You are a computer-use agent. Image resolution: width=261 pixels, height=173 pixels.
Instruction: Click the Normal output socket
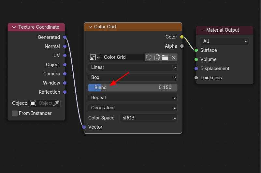(65, 46)
